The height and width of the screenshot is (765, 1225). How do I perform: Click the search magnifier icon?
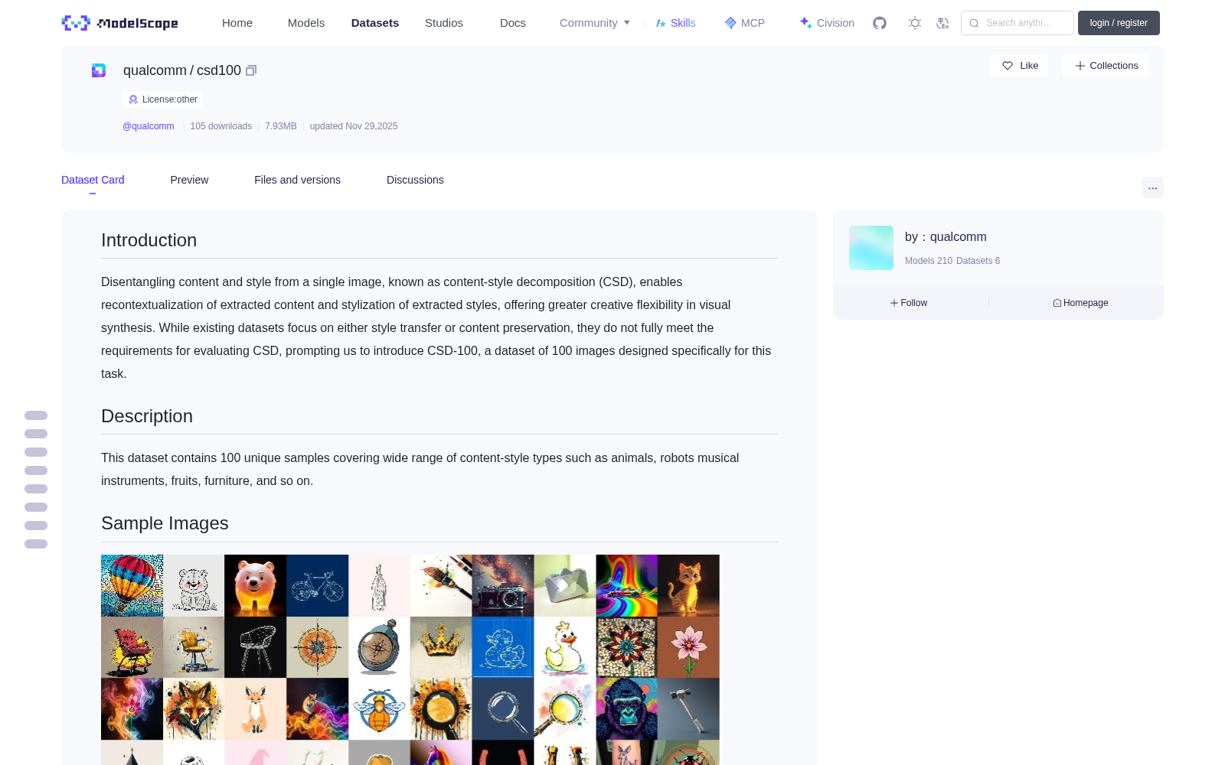coord(974,23)
